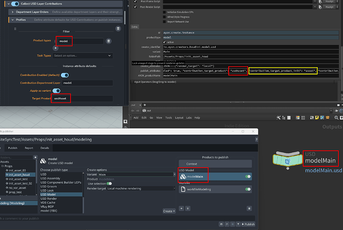Remove the 'model' product type with its trash icon

(x=108, y=41)
